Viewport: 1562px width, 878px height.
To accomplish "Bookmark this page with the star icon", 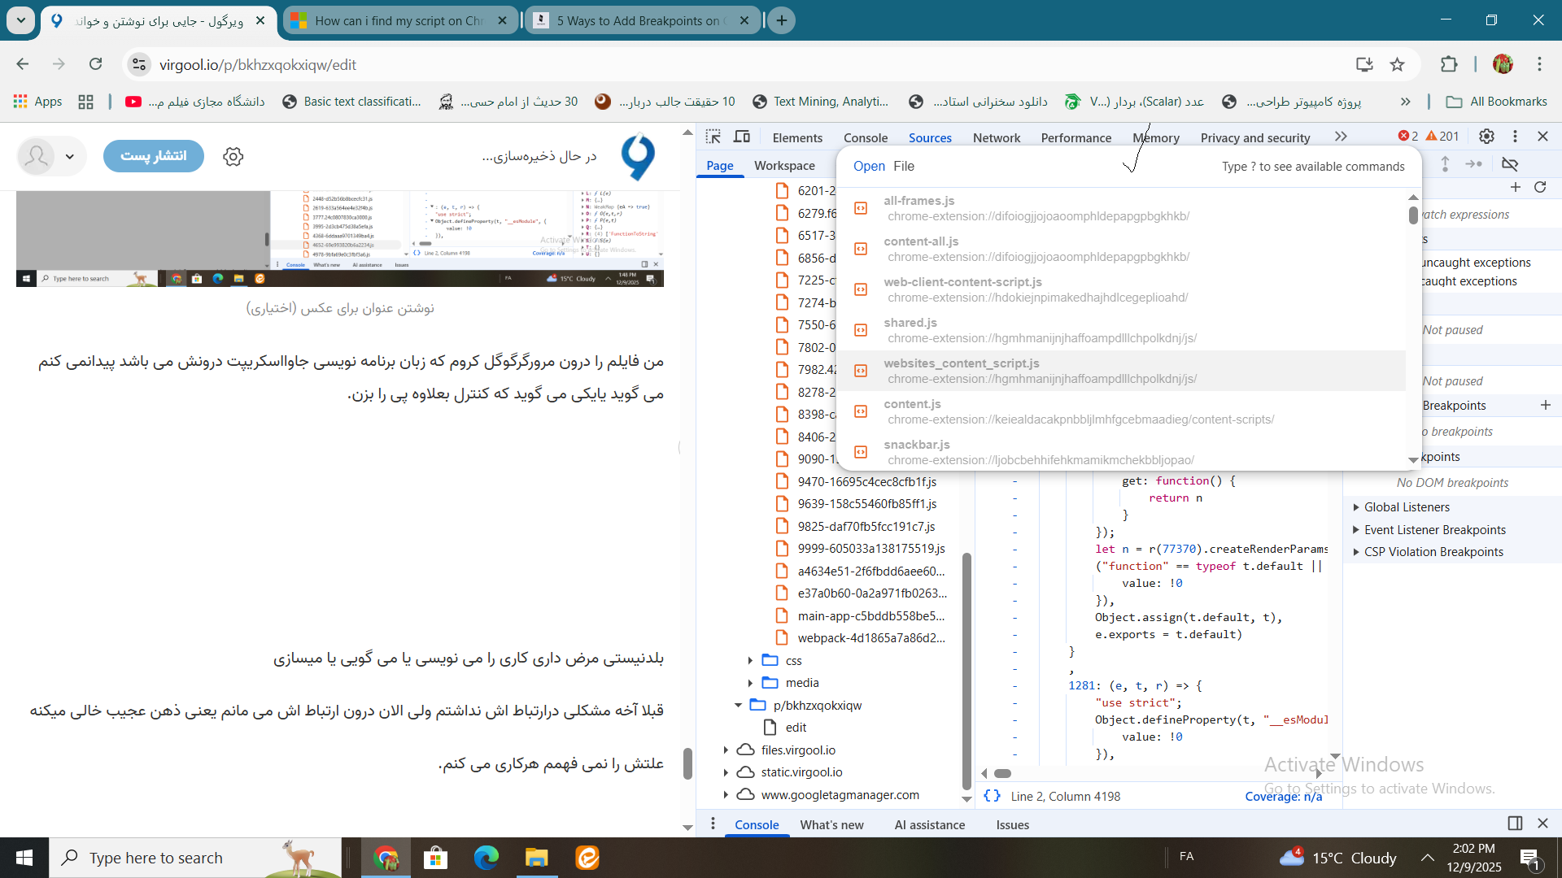I will (x=1397, y=65).
